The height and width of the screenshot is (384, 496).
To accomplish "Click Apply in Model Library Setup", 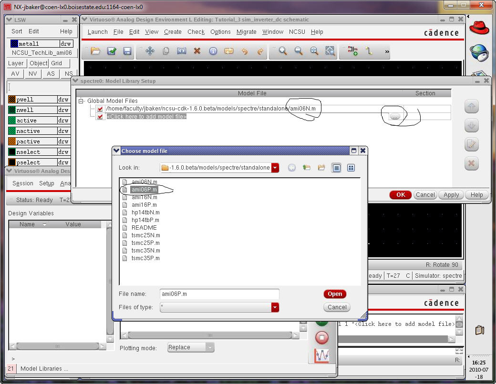I will click(x=451, y=195).
